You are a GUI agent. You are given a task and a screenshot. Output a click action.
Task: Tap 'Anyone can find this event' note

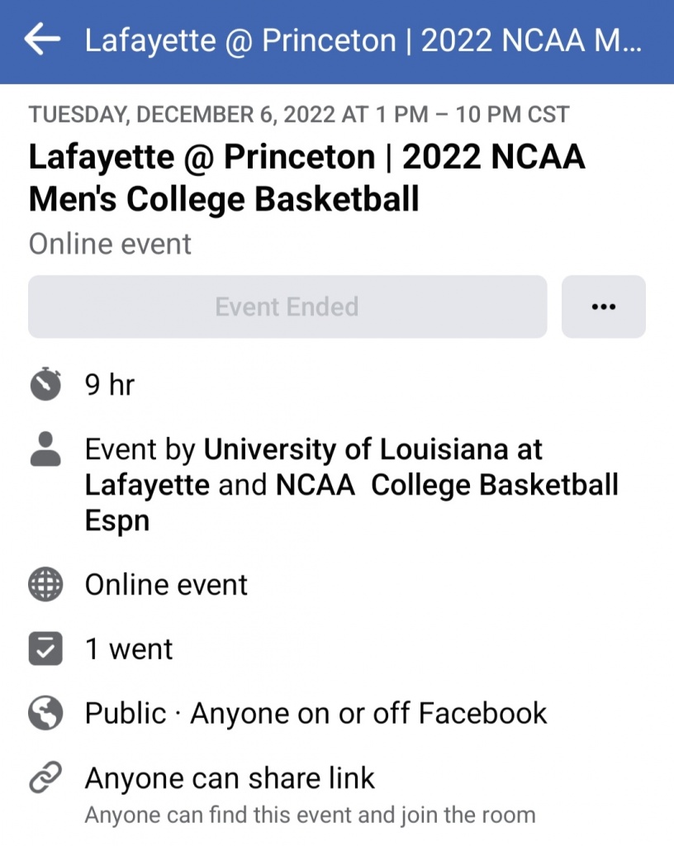pos(310,815)
